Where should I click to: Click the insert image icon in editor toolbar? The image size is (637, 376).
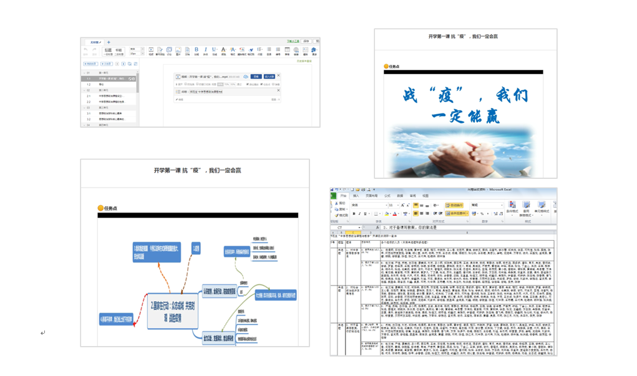click(178, 50)
